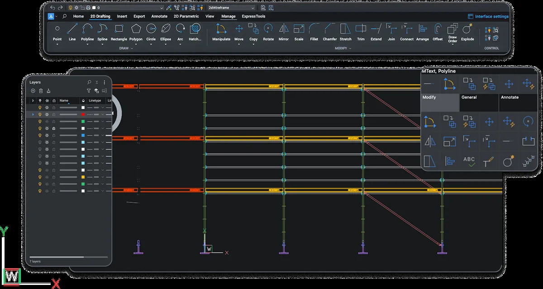
Task: Open the ribbon Arrange tool
Action: (423, 33)
